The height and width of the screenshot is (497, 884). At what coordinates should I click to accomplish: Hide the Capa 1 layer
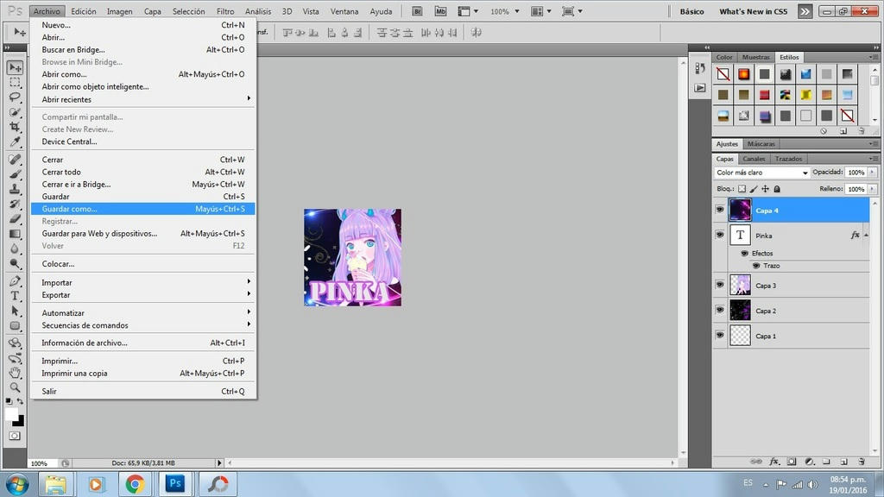click(x=720, y=335)
